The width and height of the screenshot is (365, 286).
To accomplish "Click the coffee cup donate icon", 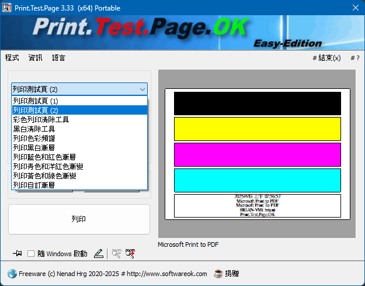I will 218,273.
